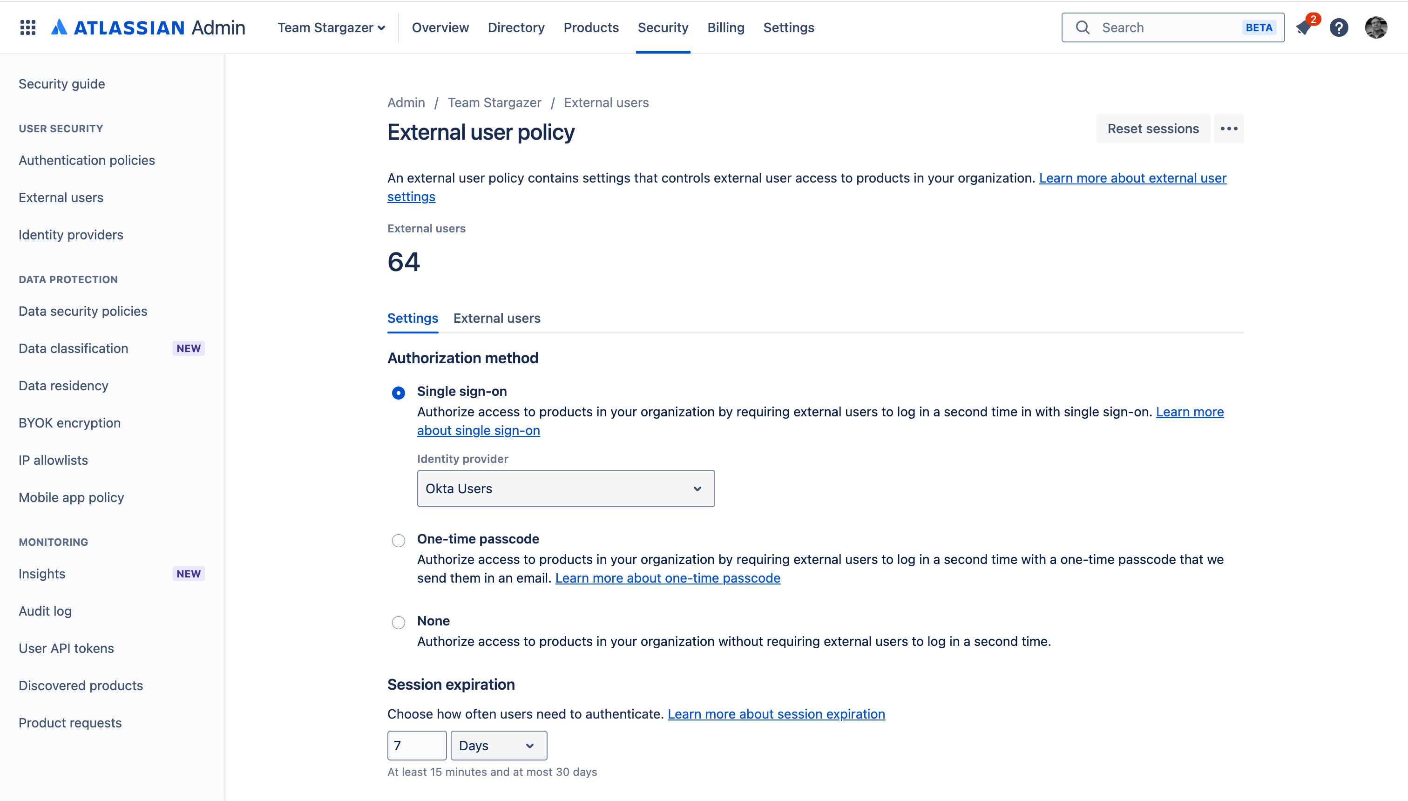
Task: Click the Atlassian Admin logo
Action: (x=148, y=27)
